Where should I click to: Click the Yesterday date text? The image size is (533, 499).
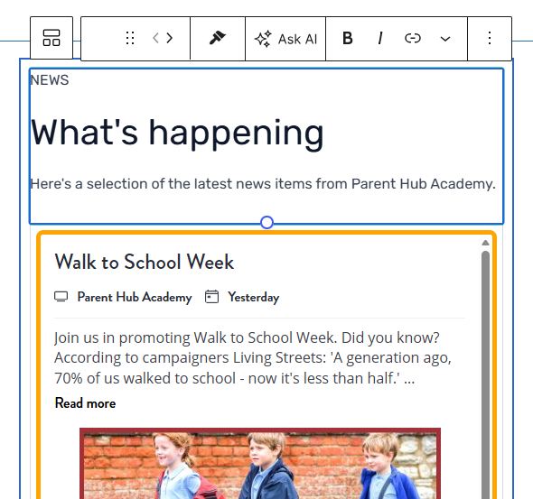click(x=254, y=297)
